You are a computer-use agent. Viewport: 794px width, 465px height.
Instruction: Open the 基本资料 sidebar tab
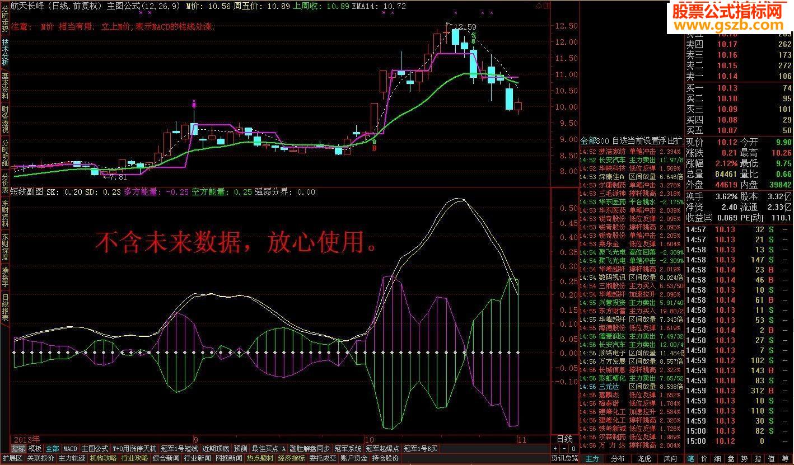pyautogui.click(x=5, y=86)
